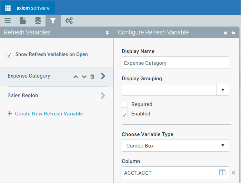Image resolution: width=242 pixels, height=184 pixels.
Task: Open the database stack icon tab
Action: tap(38, 21)
